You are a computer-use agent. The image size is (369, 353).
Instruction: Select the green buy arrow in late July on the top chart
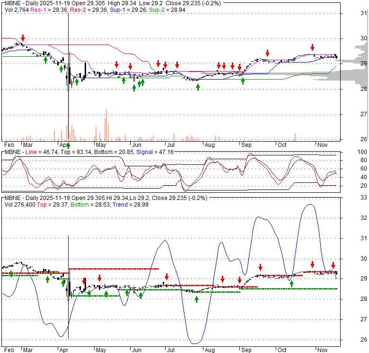[198, 87]
